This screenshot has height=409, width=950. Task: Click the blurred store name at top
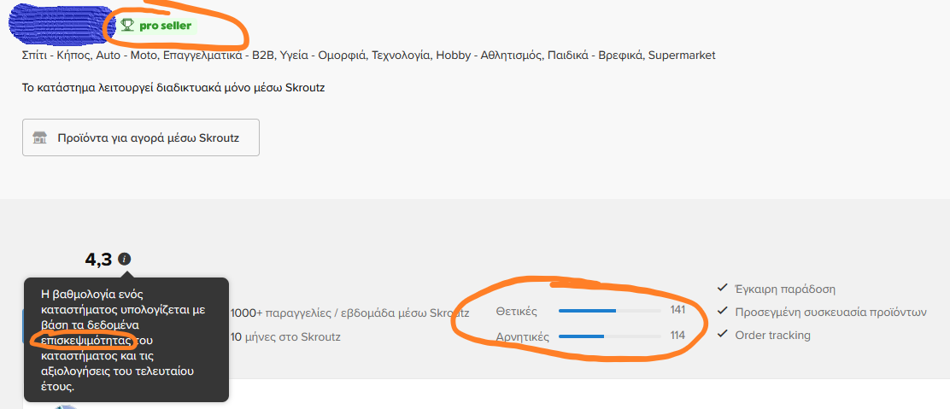[61, 24]
